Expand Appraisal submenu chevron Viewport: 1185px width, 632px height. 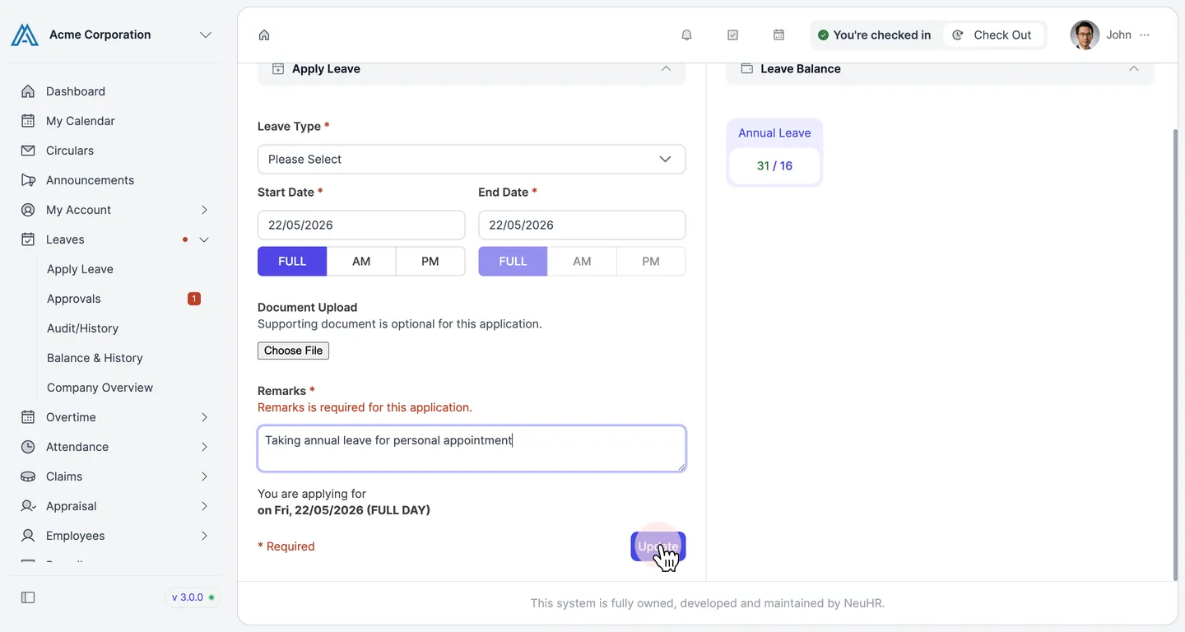click(204, 506)
